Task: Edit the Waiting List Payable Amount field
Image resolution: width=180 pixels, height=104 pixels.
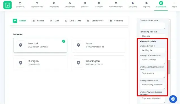Action: pos(153,75)
